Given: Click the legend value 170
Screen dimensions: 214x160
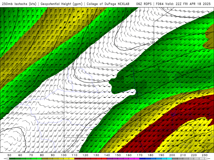Looking at the screenshot, I should point(140,155).
